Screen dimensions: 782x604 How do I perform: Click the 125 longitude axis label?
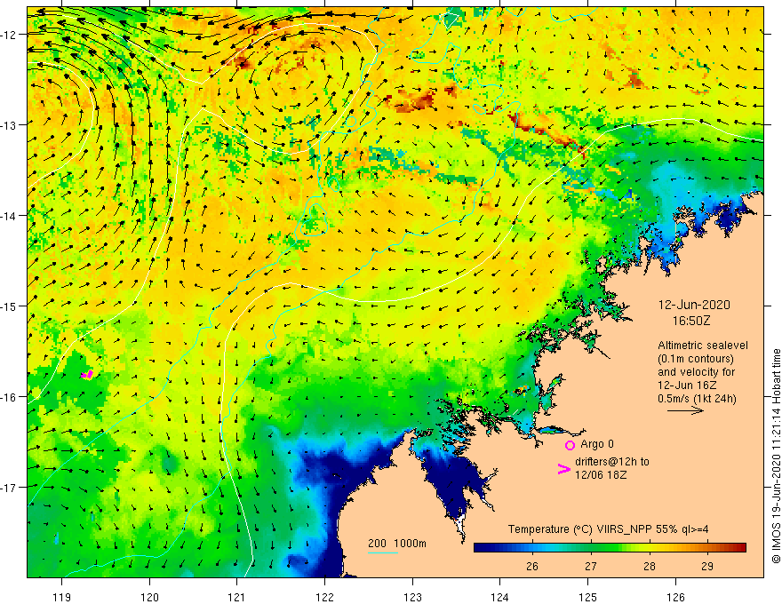click(588, 597)
